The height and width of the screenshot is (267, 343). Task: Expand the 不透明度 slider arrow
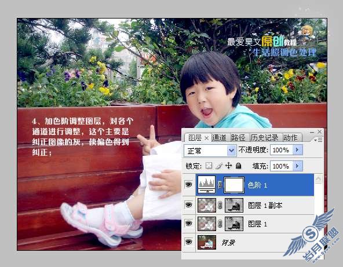pyautogui.click(x=297, y=150)
